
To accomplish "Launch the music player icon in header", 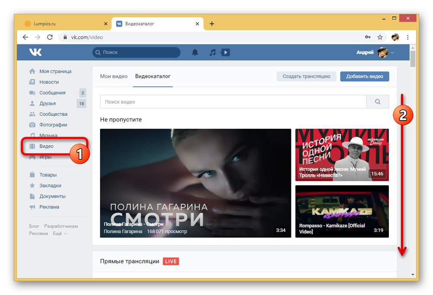I will click(x=212, y=52).
